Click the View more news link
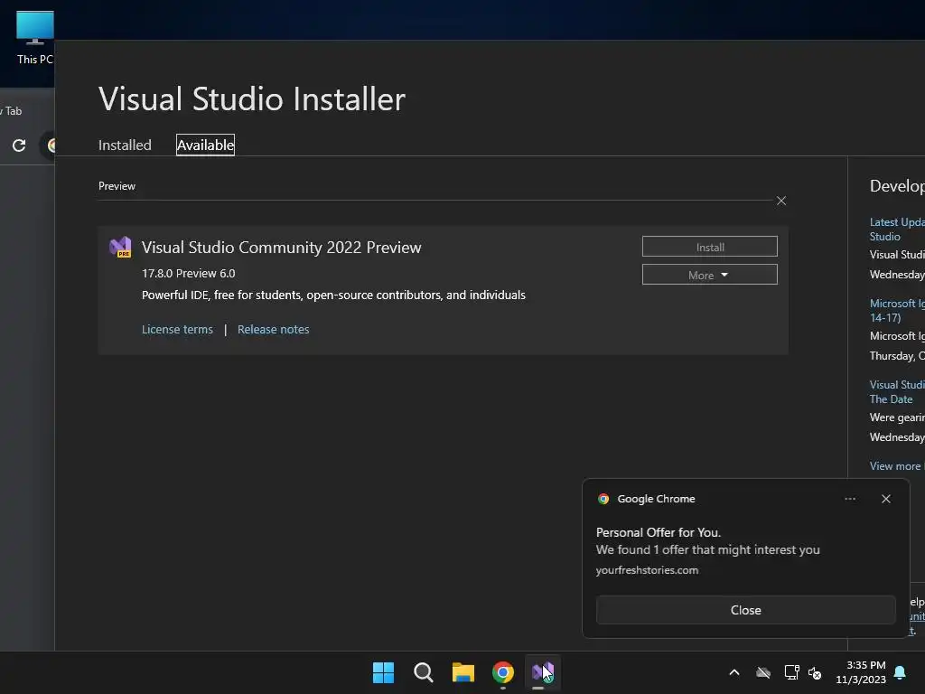This screenshot has height=694, width=925. pyautogui.click(x=896, y=466)
